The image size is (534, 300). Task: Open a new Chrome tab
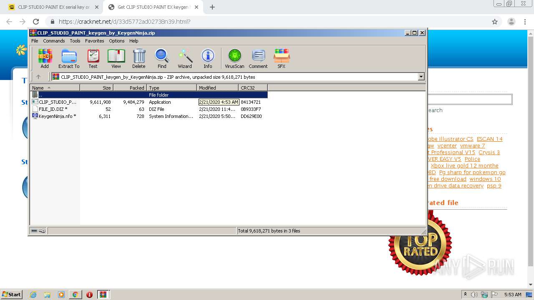coord(212,7)
